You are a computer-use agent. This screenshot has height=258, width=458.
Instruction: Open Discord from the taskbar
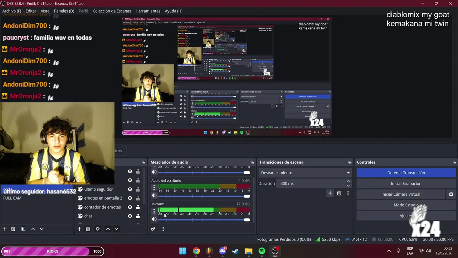pyautogui.click(x=223, y=251)
